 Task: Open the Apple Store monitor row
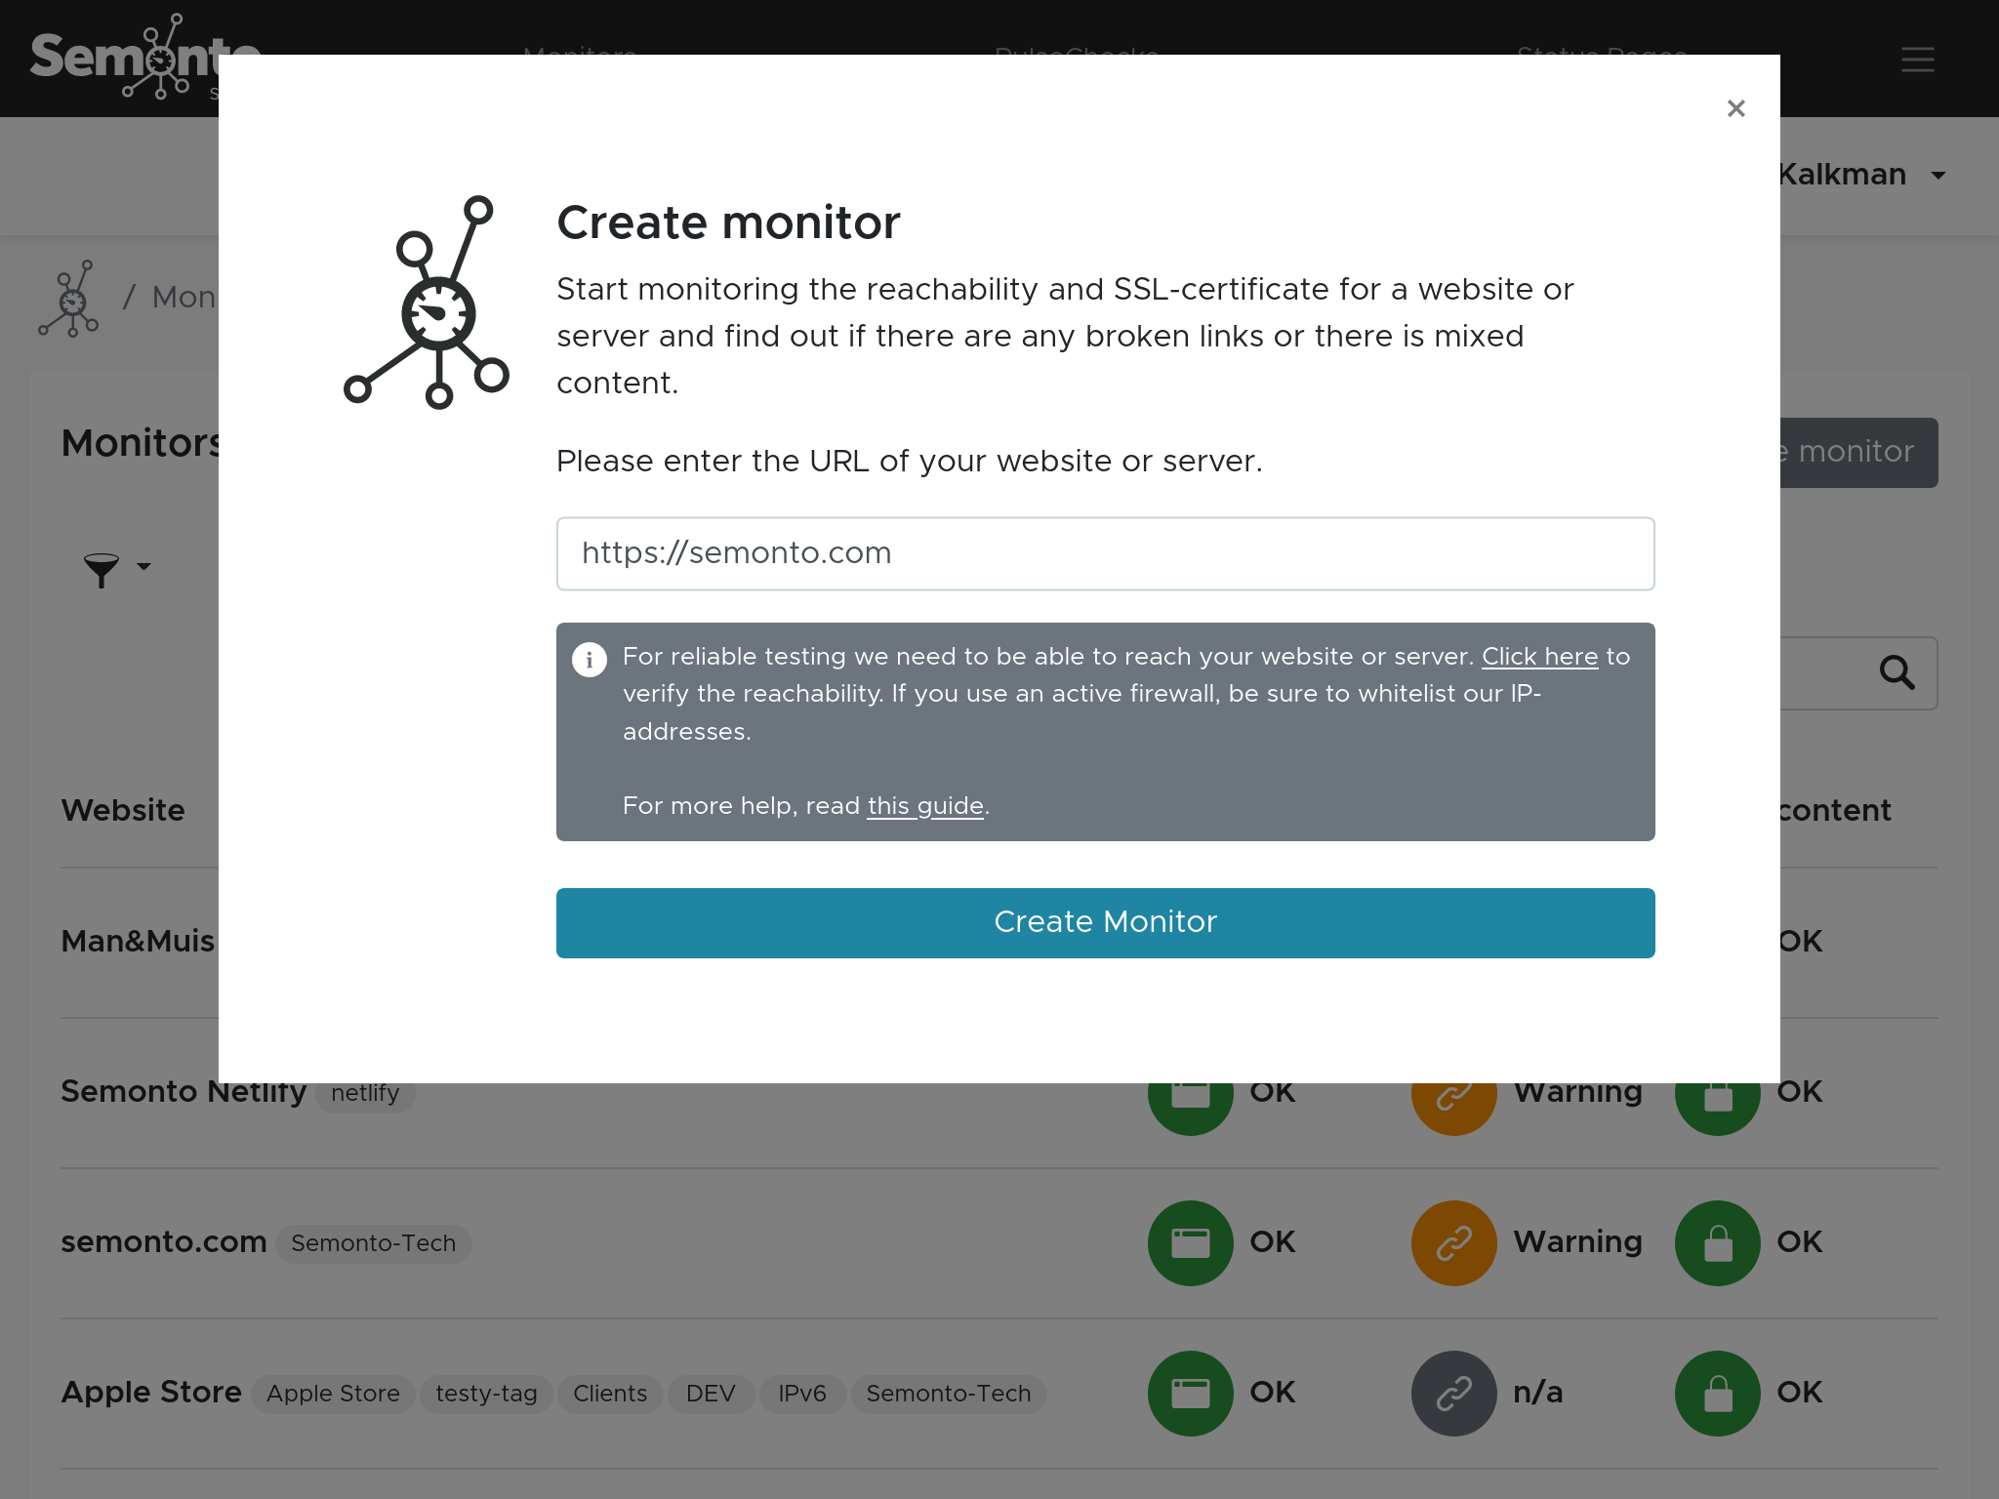(x=151, y=1392)
